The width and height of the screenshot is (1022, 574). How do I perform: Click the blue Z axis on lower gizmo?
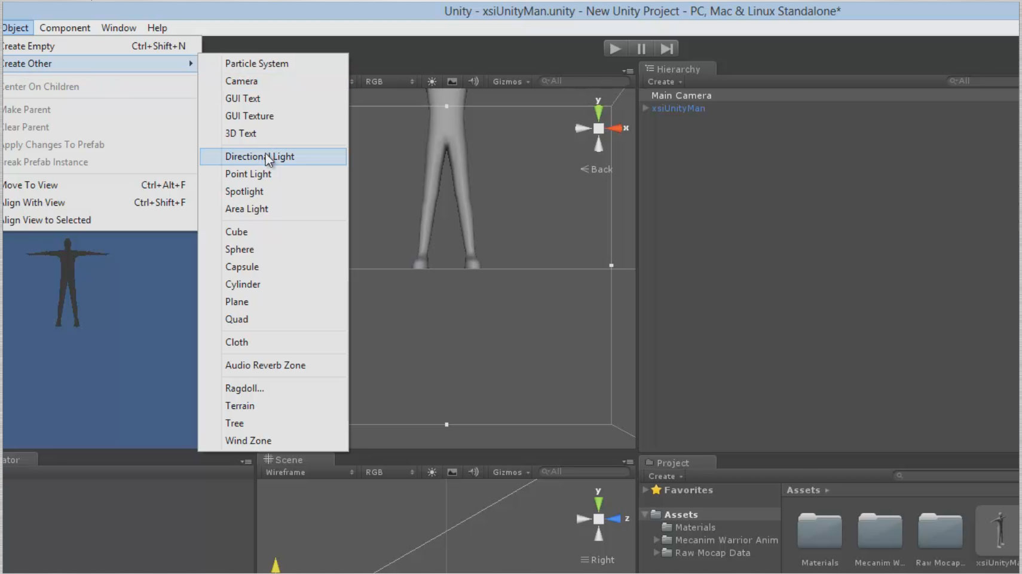pos(614,519)
